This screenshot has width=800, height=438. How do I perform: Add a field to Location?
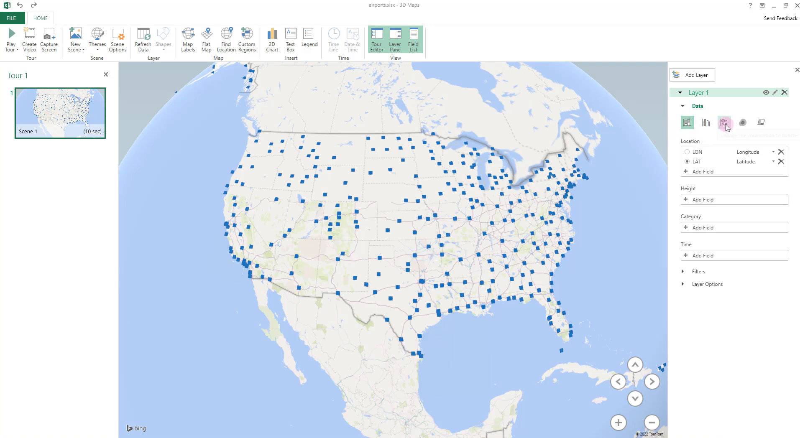734,171
